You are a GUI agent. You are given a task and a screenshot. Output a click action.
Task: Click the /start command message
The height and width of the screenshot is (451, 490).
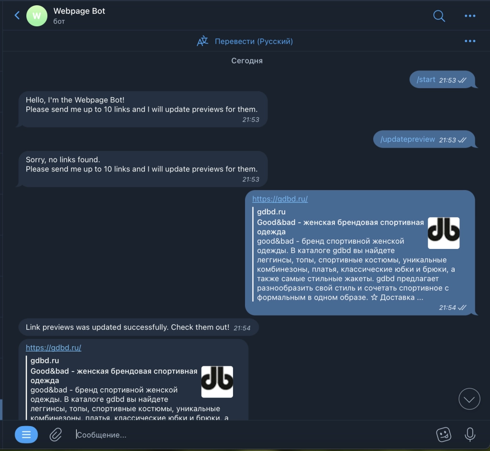[426, 79]
